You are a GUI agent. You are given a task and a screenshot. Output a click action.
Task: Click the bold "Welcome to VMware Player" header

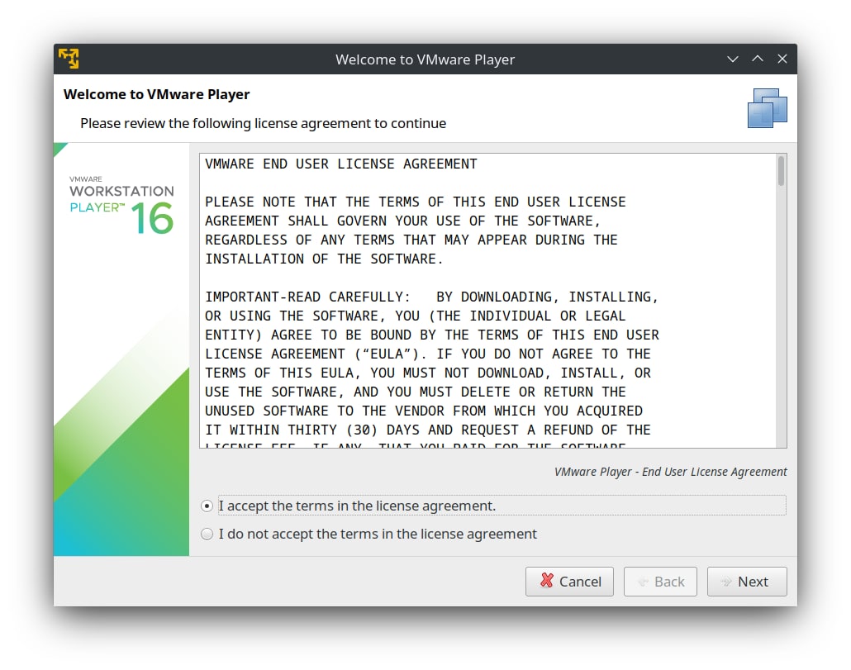(x=156, y=94)
